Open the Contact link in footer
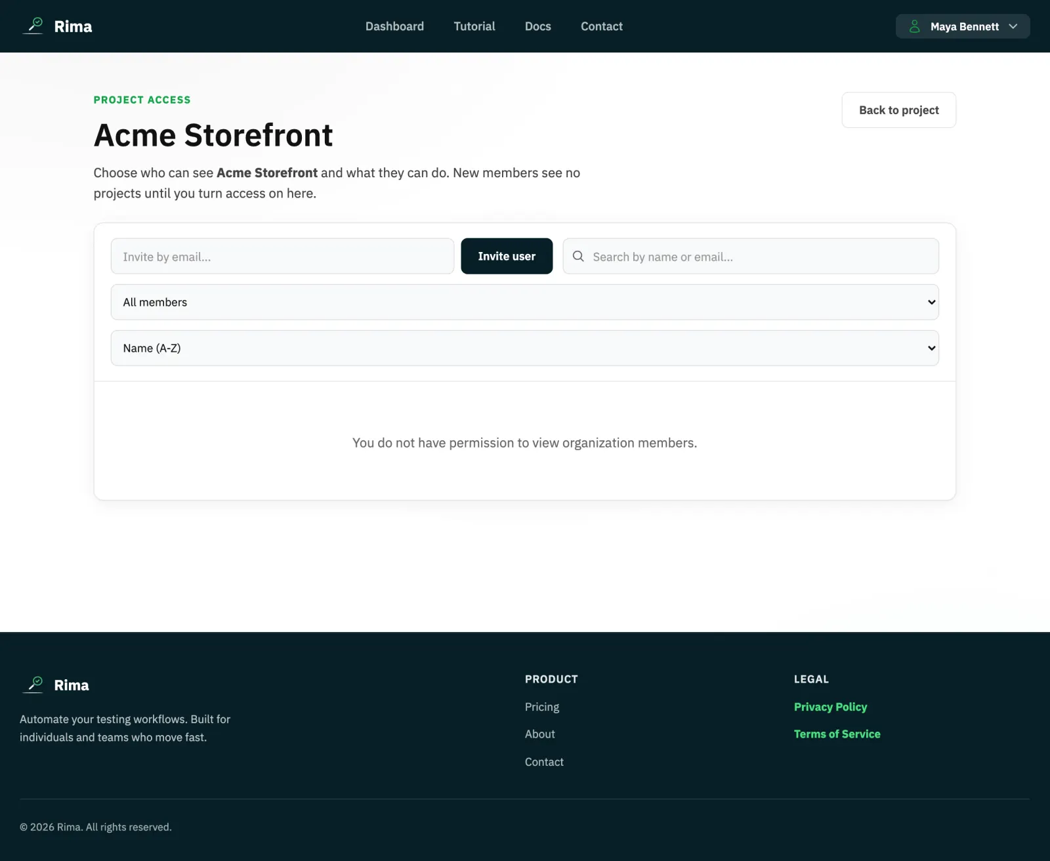 544,762
